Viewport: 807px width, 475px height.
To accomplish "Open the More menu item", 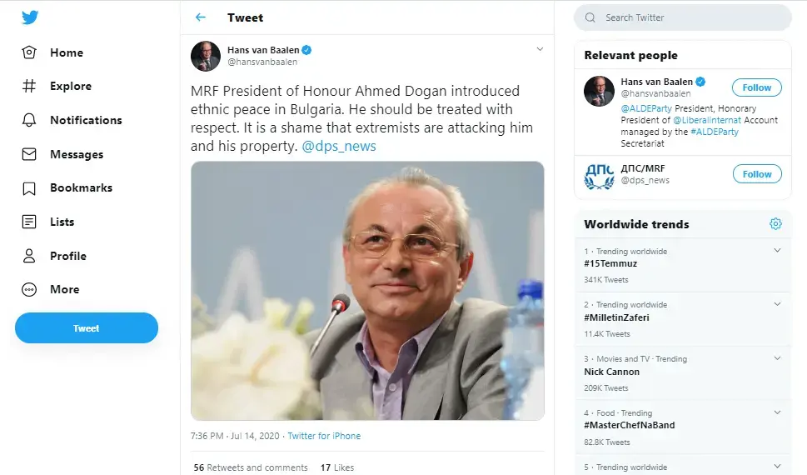I will [x=64, y=289].
